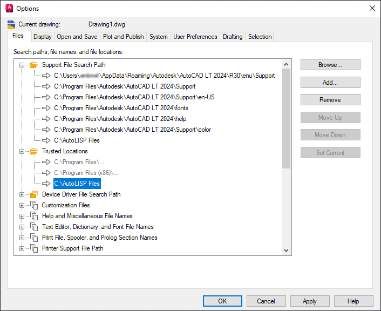
Task: Click the arrow icon beside the AppData Roaming Support path
Action: click(x=46, y=76)
